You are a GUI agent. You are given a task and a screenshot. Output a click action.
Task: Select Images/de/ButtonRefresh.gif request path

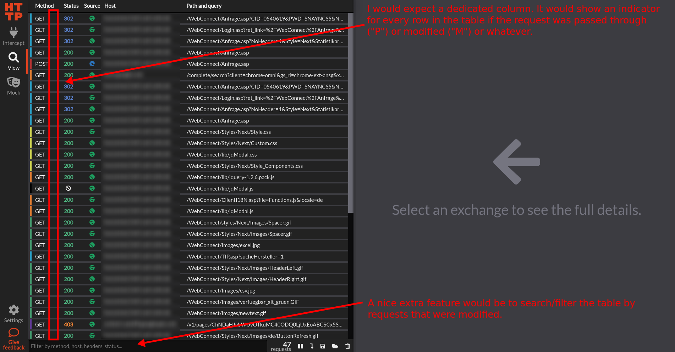pos(252,336)
